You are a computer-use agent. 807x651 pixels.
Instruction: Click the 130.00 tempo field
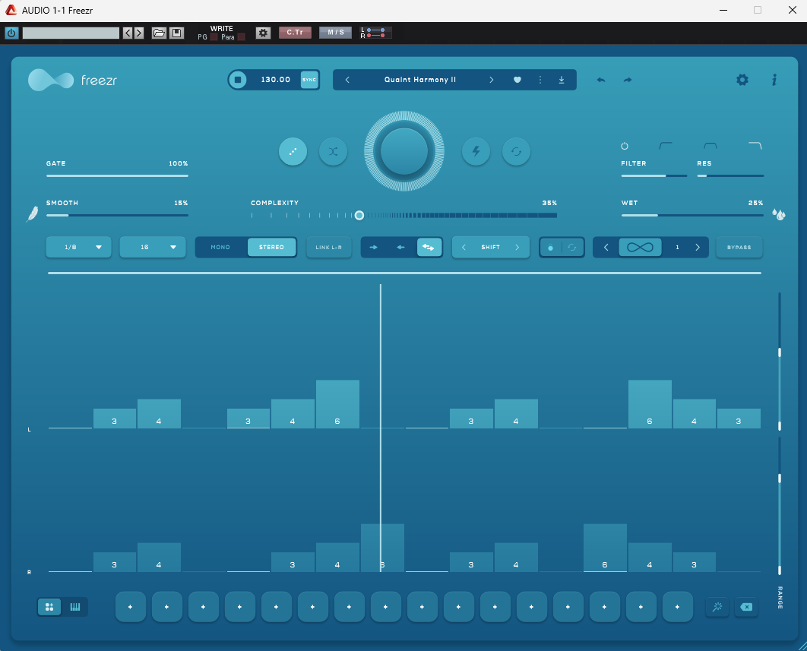coord(275,80)
